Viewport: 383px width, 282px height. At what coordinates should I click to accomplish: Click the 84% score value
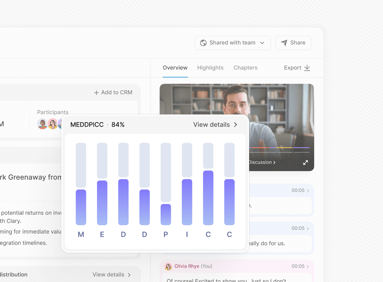click(x=118, y=125)
